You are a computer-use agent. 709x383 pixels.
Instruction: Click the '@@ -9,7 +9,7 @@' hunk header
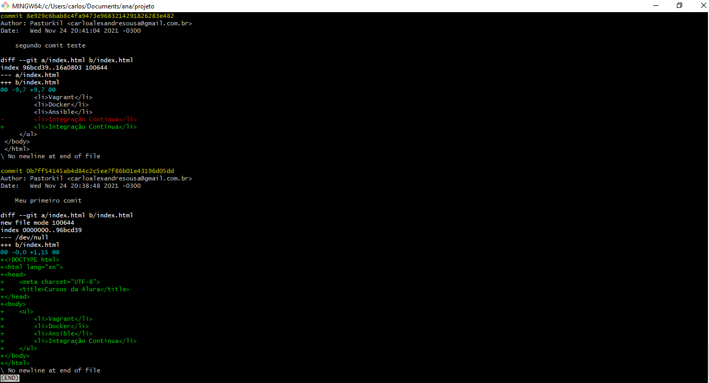point(28,90)
